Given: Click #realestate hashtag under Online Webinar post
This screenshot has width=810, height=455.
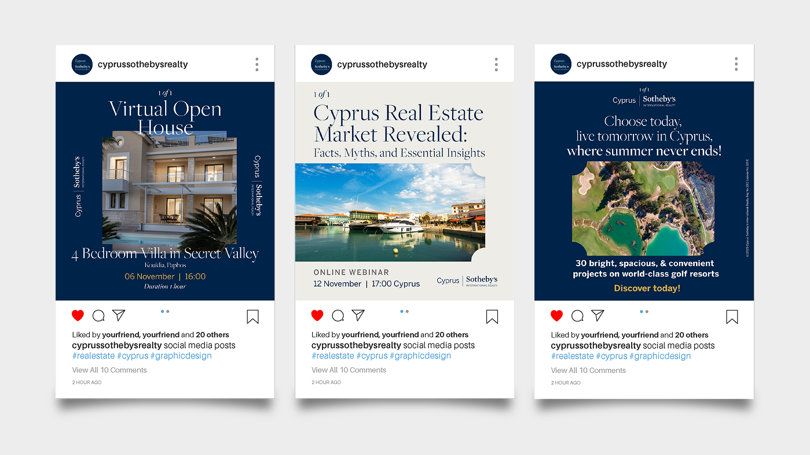Looking at the screenshot, I should 333,356.
